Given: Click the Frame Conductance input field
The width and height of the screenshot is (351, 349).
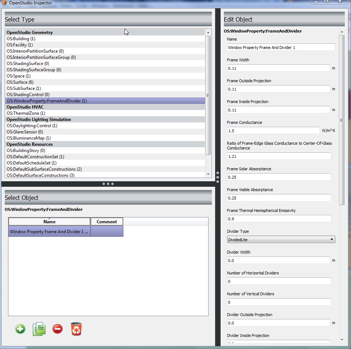Looking at the screenshot, I should coord(273,130).
